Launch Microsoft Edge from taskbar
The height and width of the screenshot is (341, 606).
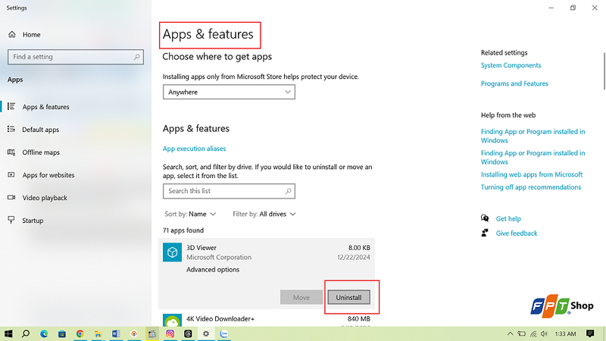click(x=44, y=333)
